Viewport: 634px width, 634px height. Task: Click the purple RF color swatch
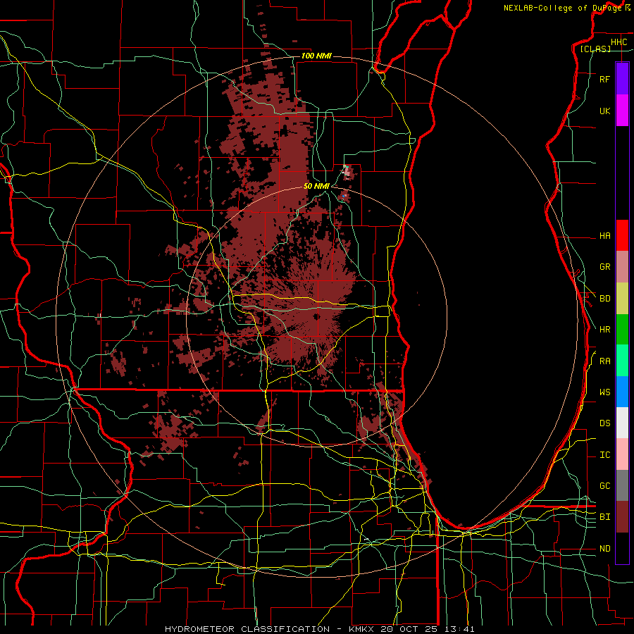coord(622,79)
